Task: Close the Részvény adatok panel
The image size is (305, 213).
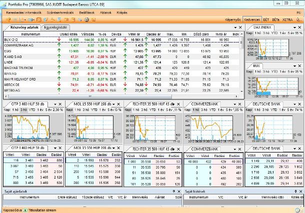Action: click(x=240, y=27)
